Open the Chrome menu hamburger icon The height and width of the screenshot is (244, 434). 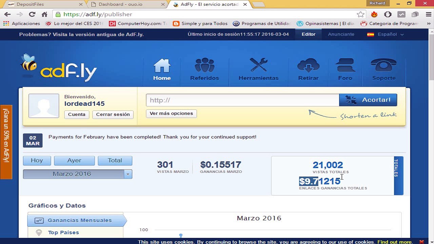click(428, 15)
